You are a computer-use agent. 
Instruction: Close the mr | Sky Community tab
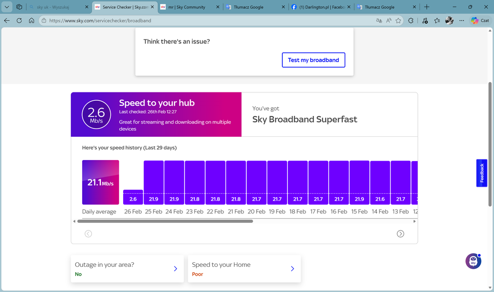click(218, 7)
